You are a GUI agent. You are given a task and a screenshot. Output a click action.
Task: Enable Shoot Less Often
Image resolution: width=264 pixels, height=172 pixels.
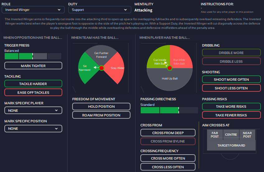pos(231,88)
